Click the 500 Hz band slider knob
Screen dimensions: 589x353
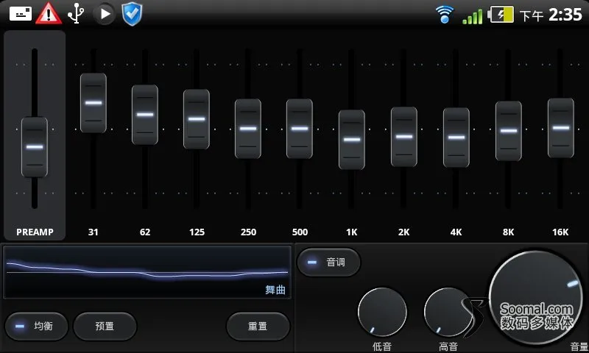[x=300, y=129]
